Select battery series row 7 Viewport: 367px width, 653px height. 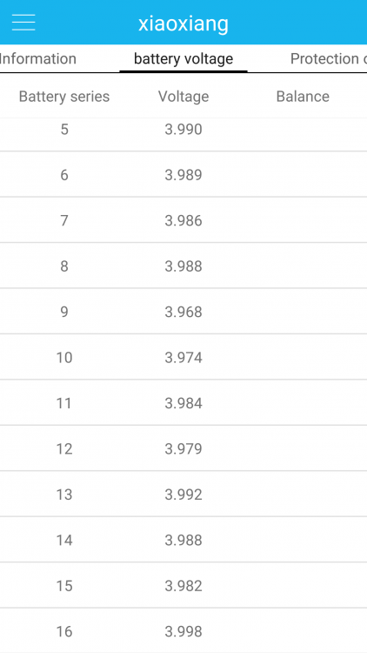[x=183, y=220]
